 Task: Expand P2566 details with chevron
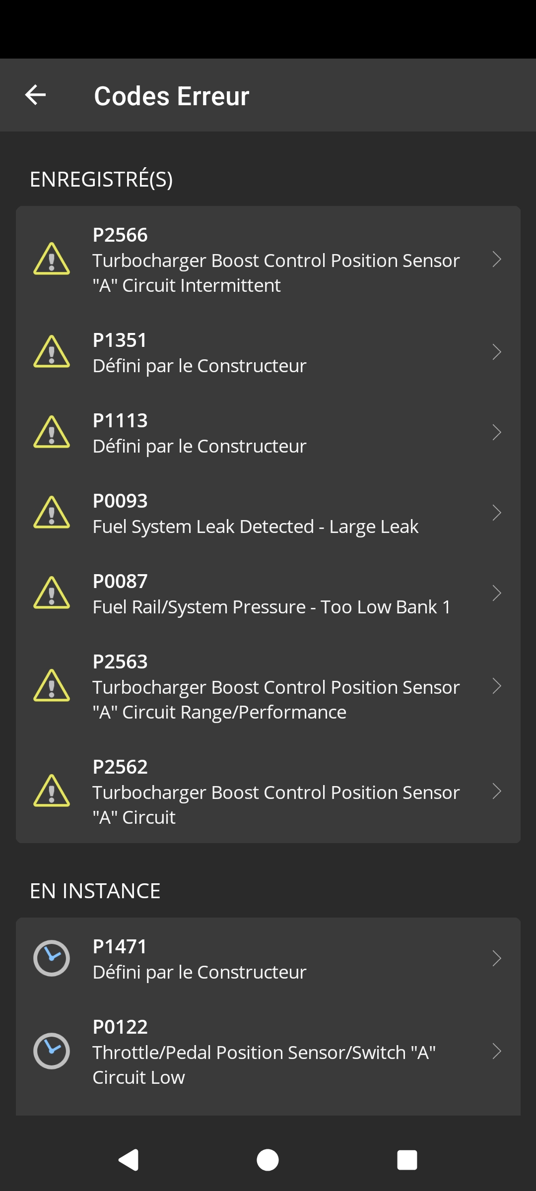(x=496, y=259)
